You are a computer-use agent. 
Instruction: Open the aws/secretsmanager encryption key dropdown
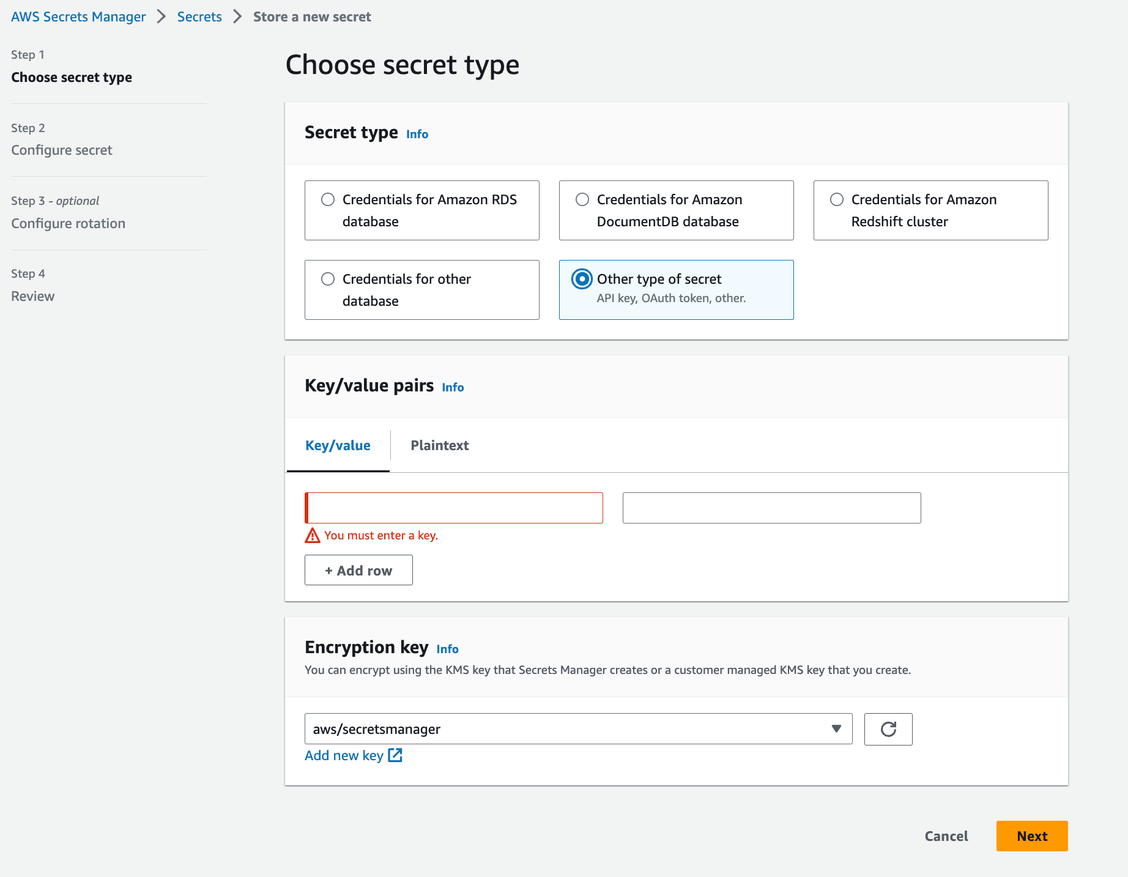point(578,729)
